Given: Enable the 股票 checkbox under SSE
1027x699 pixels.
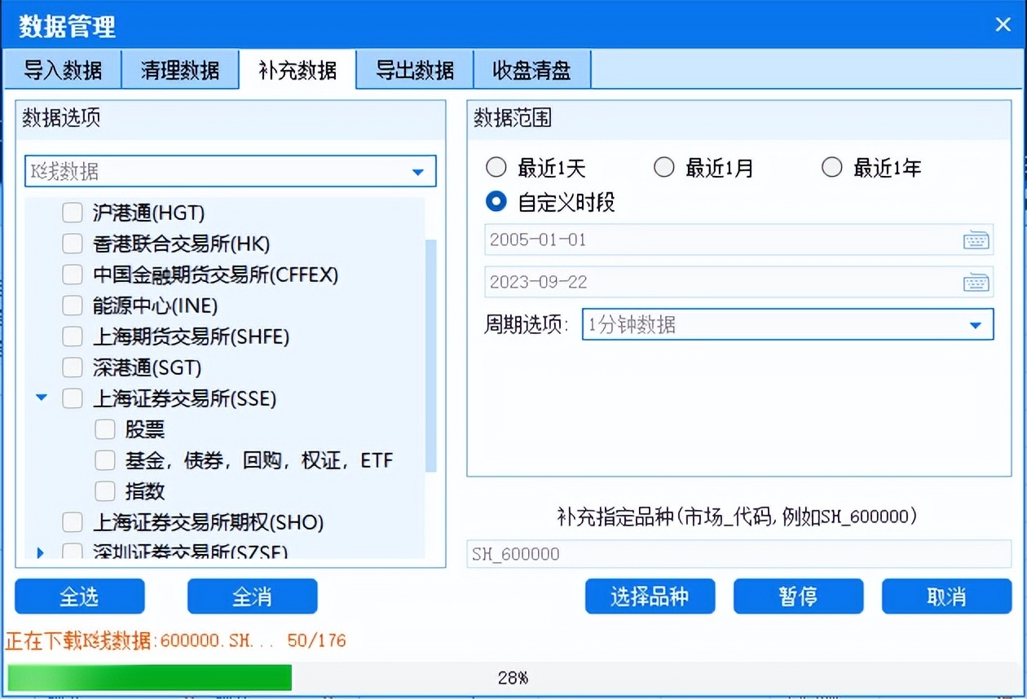Looking at the screenshot, I should 104,429.
